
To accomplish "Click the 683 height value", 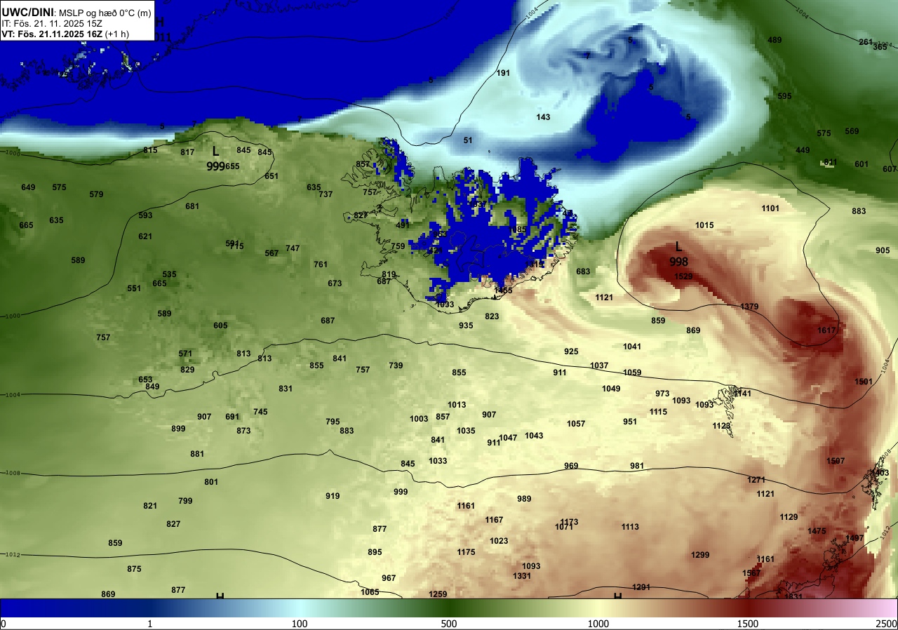I will tap(583, 272).
